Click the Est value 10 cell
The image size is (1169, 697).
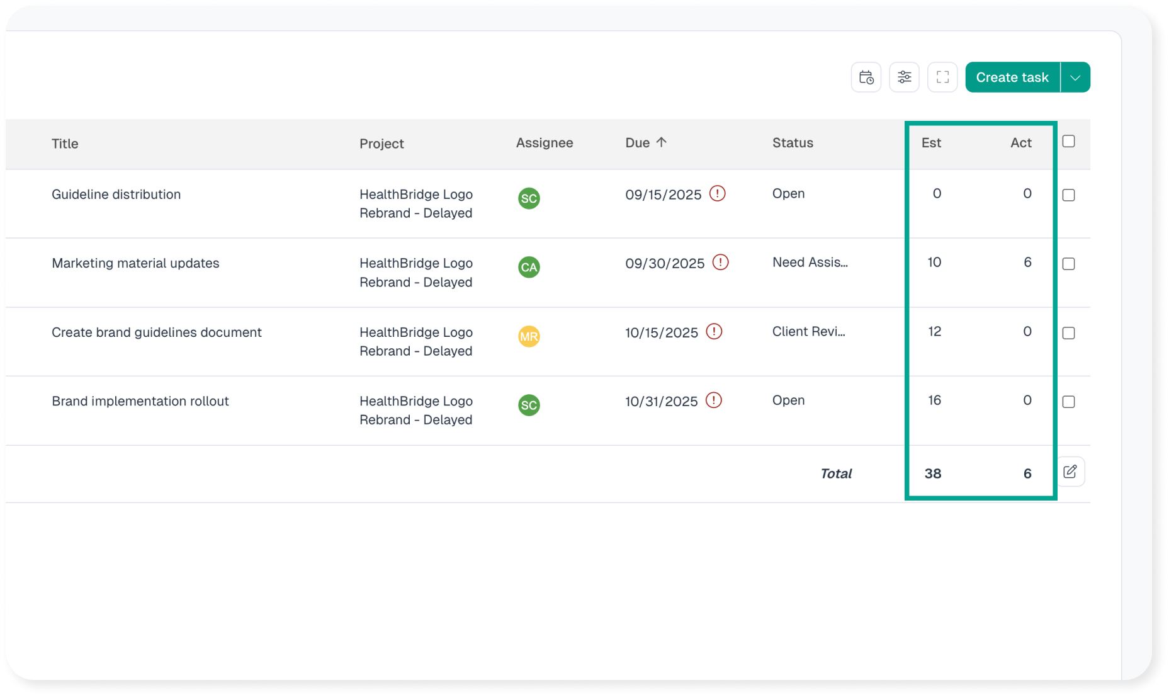click(x=934, y=263)
